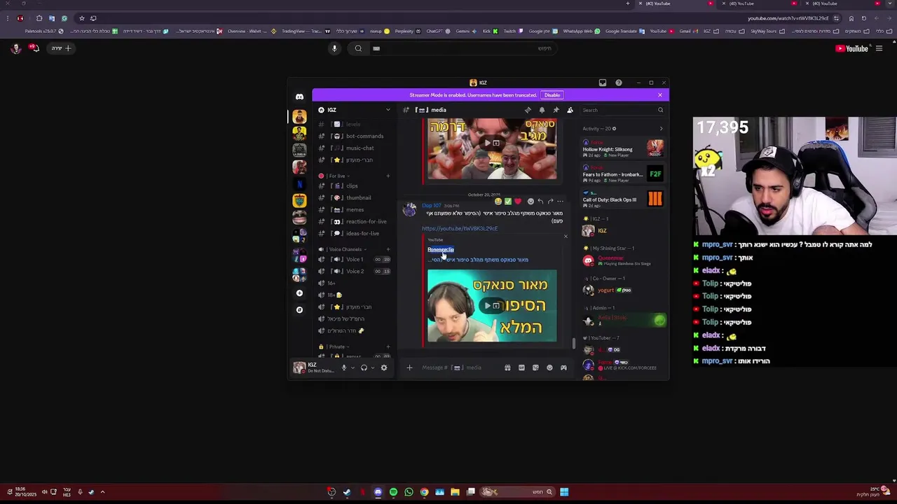
Task: Open youtu.be link in message
Action: click(460, 229)
